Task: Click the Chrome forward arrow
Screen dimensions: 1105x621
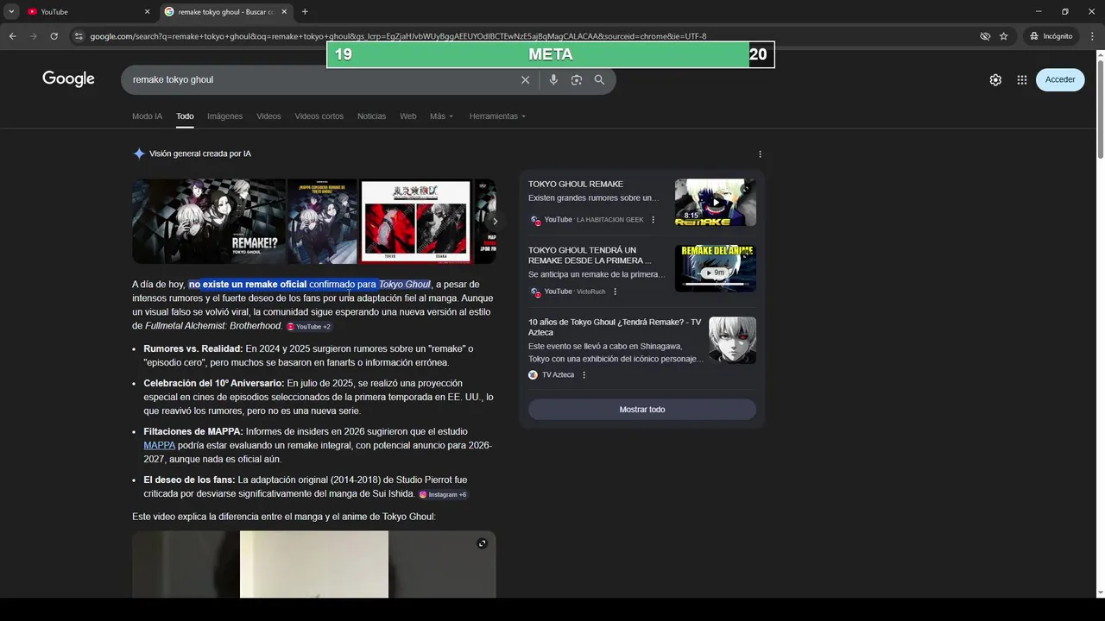Action: [33, 36]
